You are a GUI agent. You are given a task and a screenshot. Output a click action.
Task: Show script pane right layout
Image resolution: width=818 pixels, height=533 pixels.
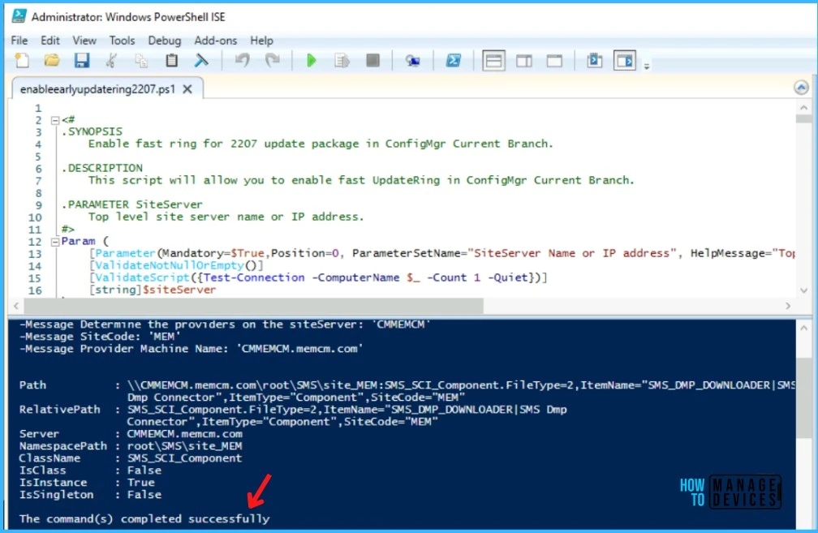point(523,61)
